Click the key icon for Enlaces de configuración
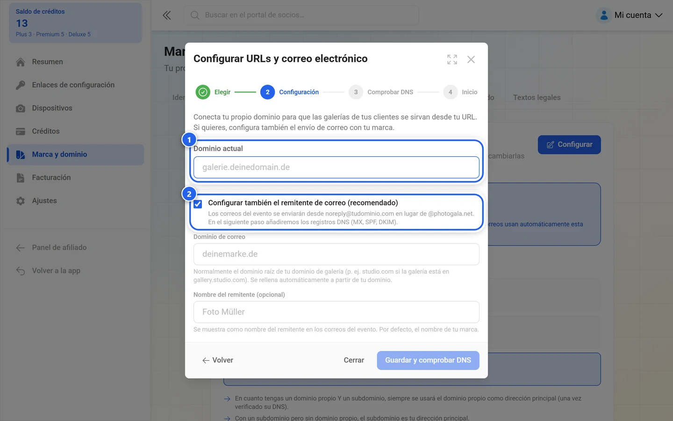673x421 pixels. [x=21, y=85]
